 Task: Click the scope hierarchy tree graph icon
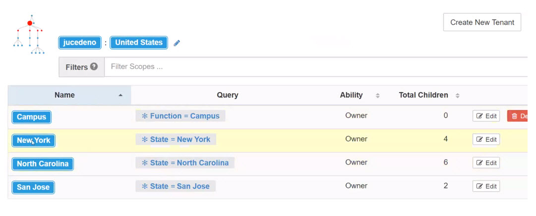[29, 35]
